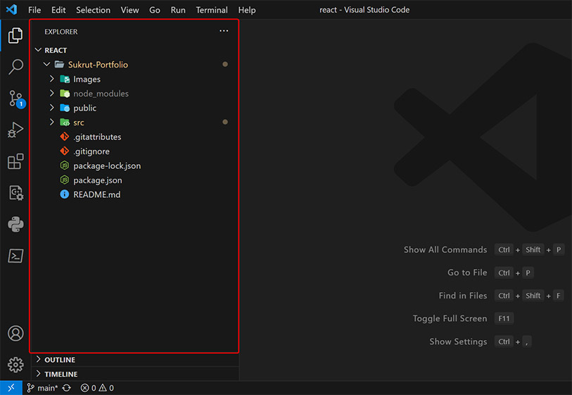Select the .gitattributes file name
The image size is (572, 395).
click(97, 137)
